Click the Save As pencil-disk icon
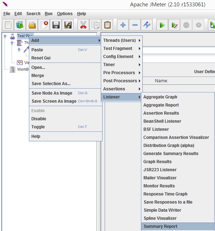 tap(68, 25)
